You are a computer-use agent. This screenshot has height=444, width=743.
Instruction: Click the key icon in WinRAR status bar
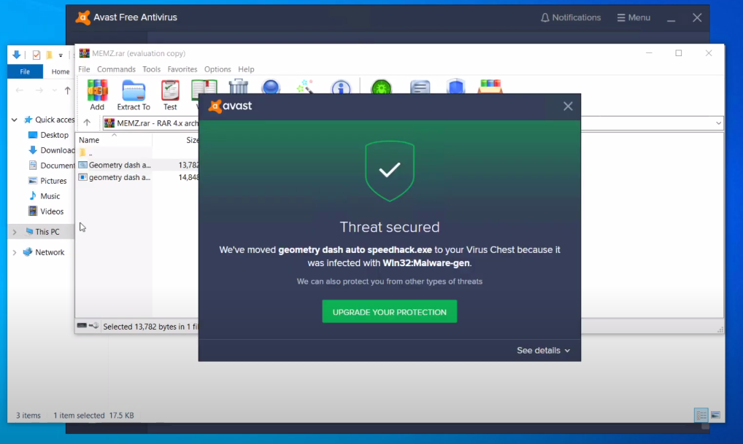coord(94,326)
